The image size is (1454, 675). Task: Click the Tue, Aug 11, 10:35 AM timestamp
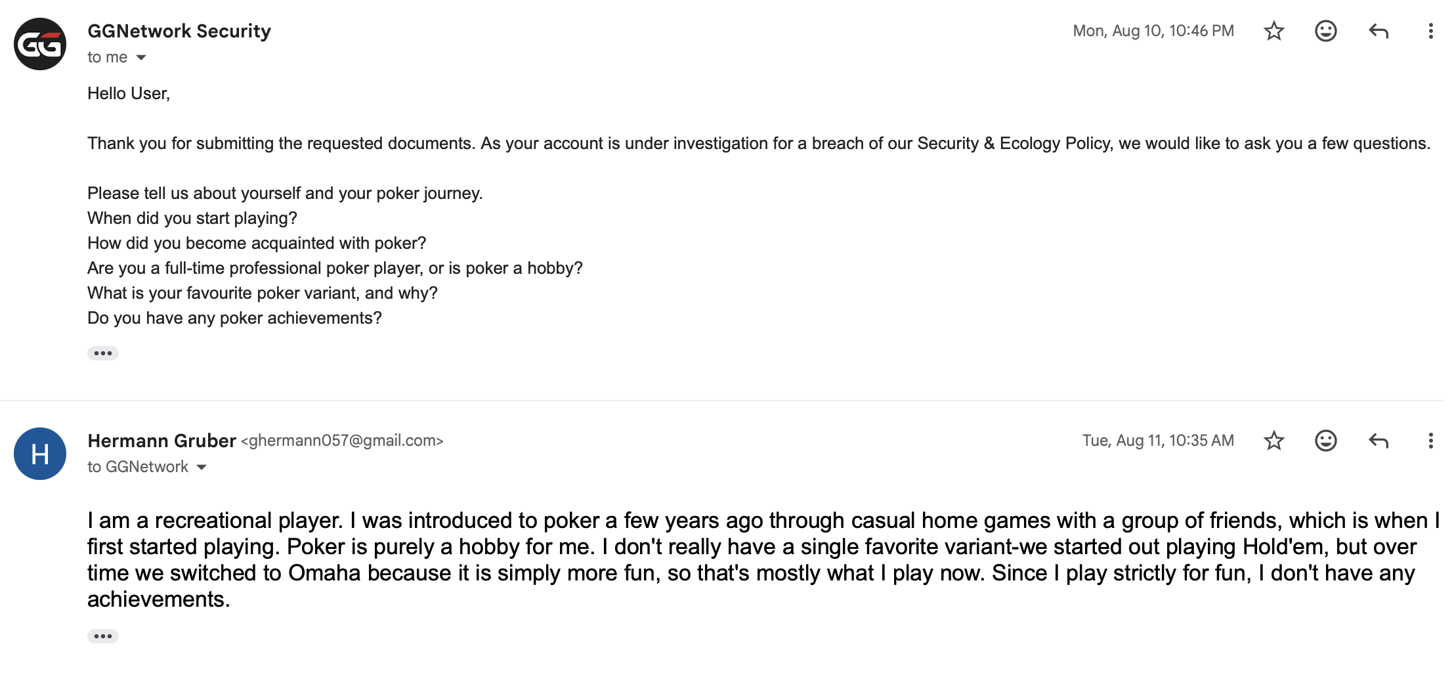tap(1158, 441)
